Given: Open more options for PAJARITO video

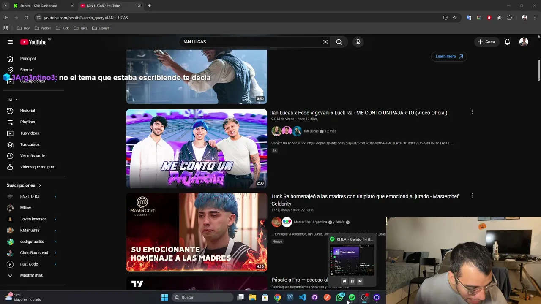Looking at the screenshot, I should click(473, 112).
